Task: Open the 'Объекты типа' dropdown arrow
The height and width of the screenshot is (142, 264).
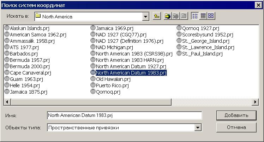Action: [198, 128]
